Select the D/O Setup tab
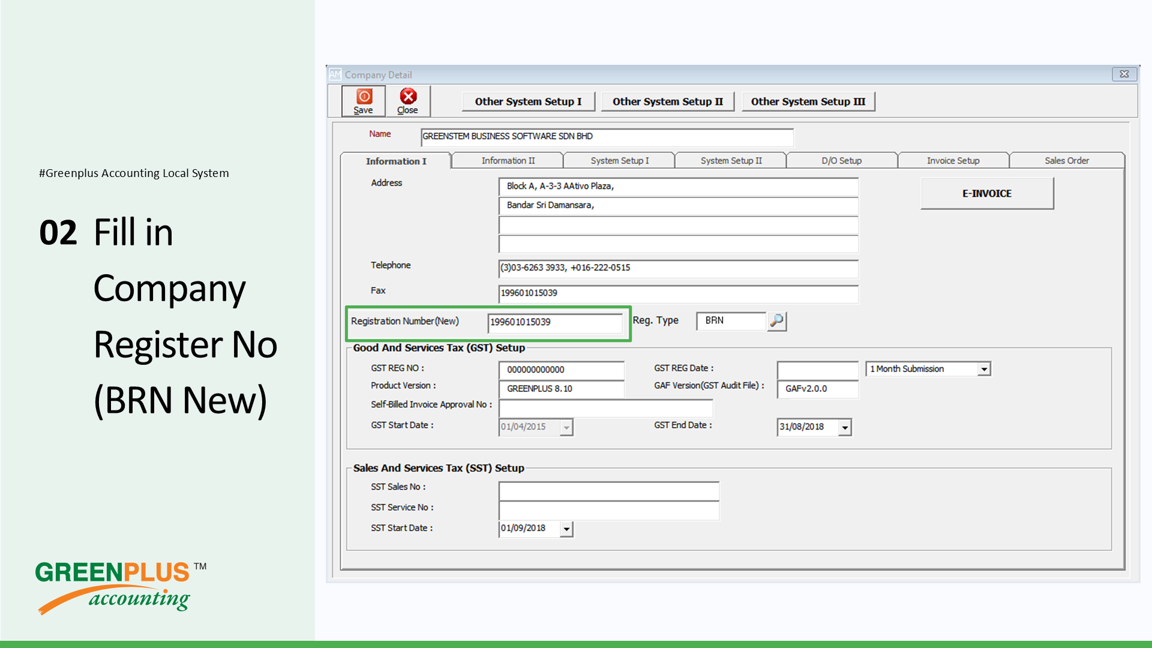This screenshot has width=1152, height=648. click(841, 160)
